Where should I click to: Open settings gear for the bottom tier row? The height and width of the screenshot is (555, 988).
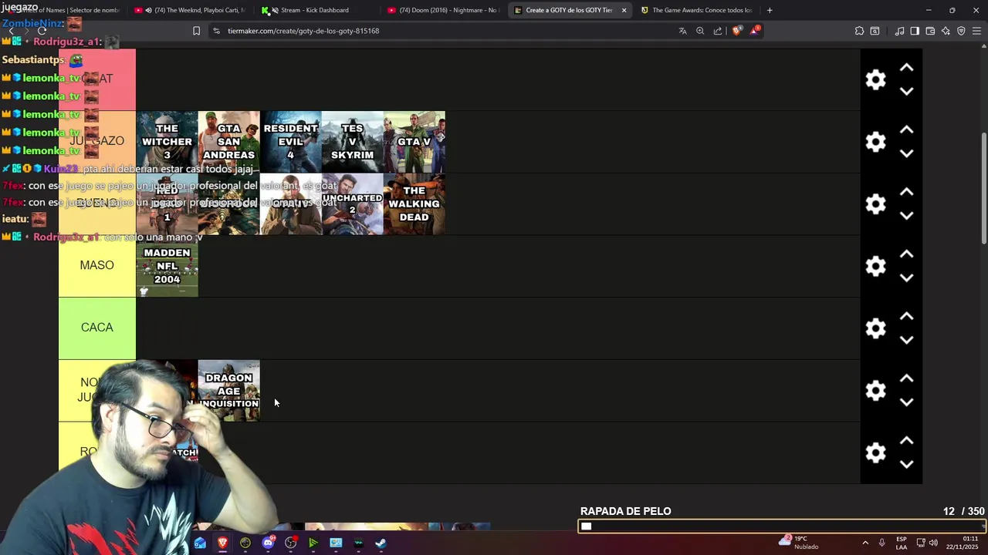(x=875, y=452)
